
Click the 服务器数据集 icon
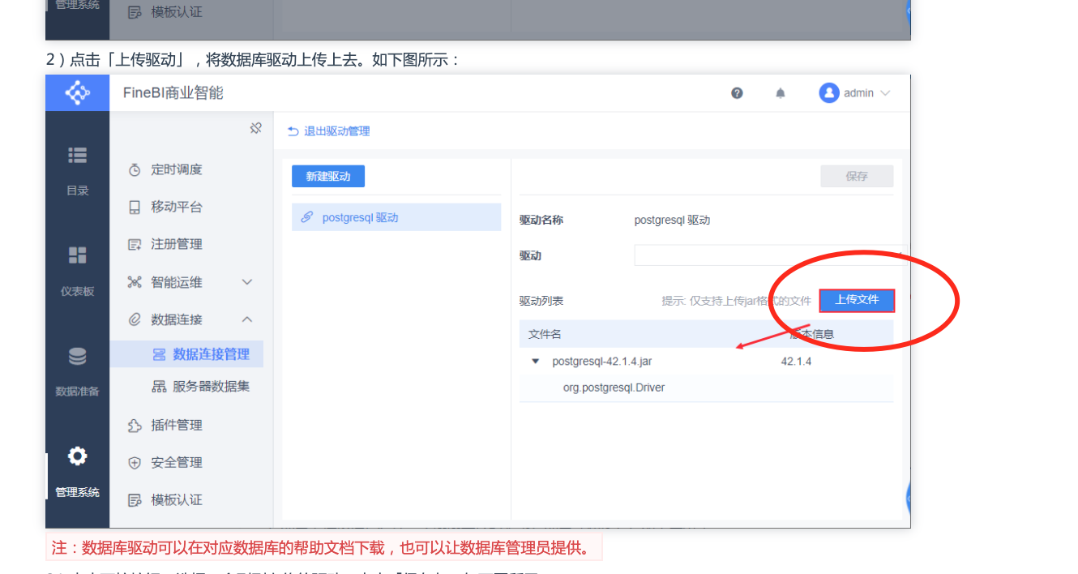pos(159,387)
